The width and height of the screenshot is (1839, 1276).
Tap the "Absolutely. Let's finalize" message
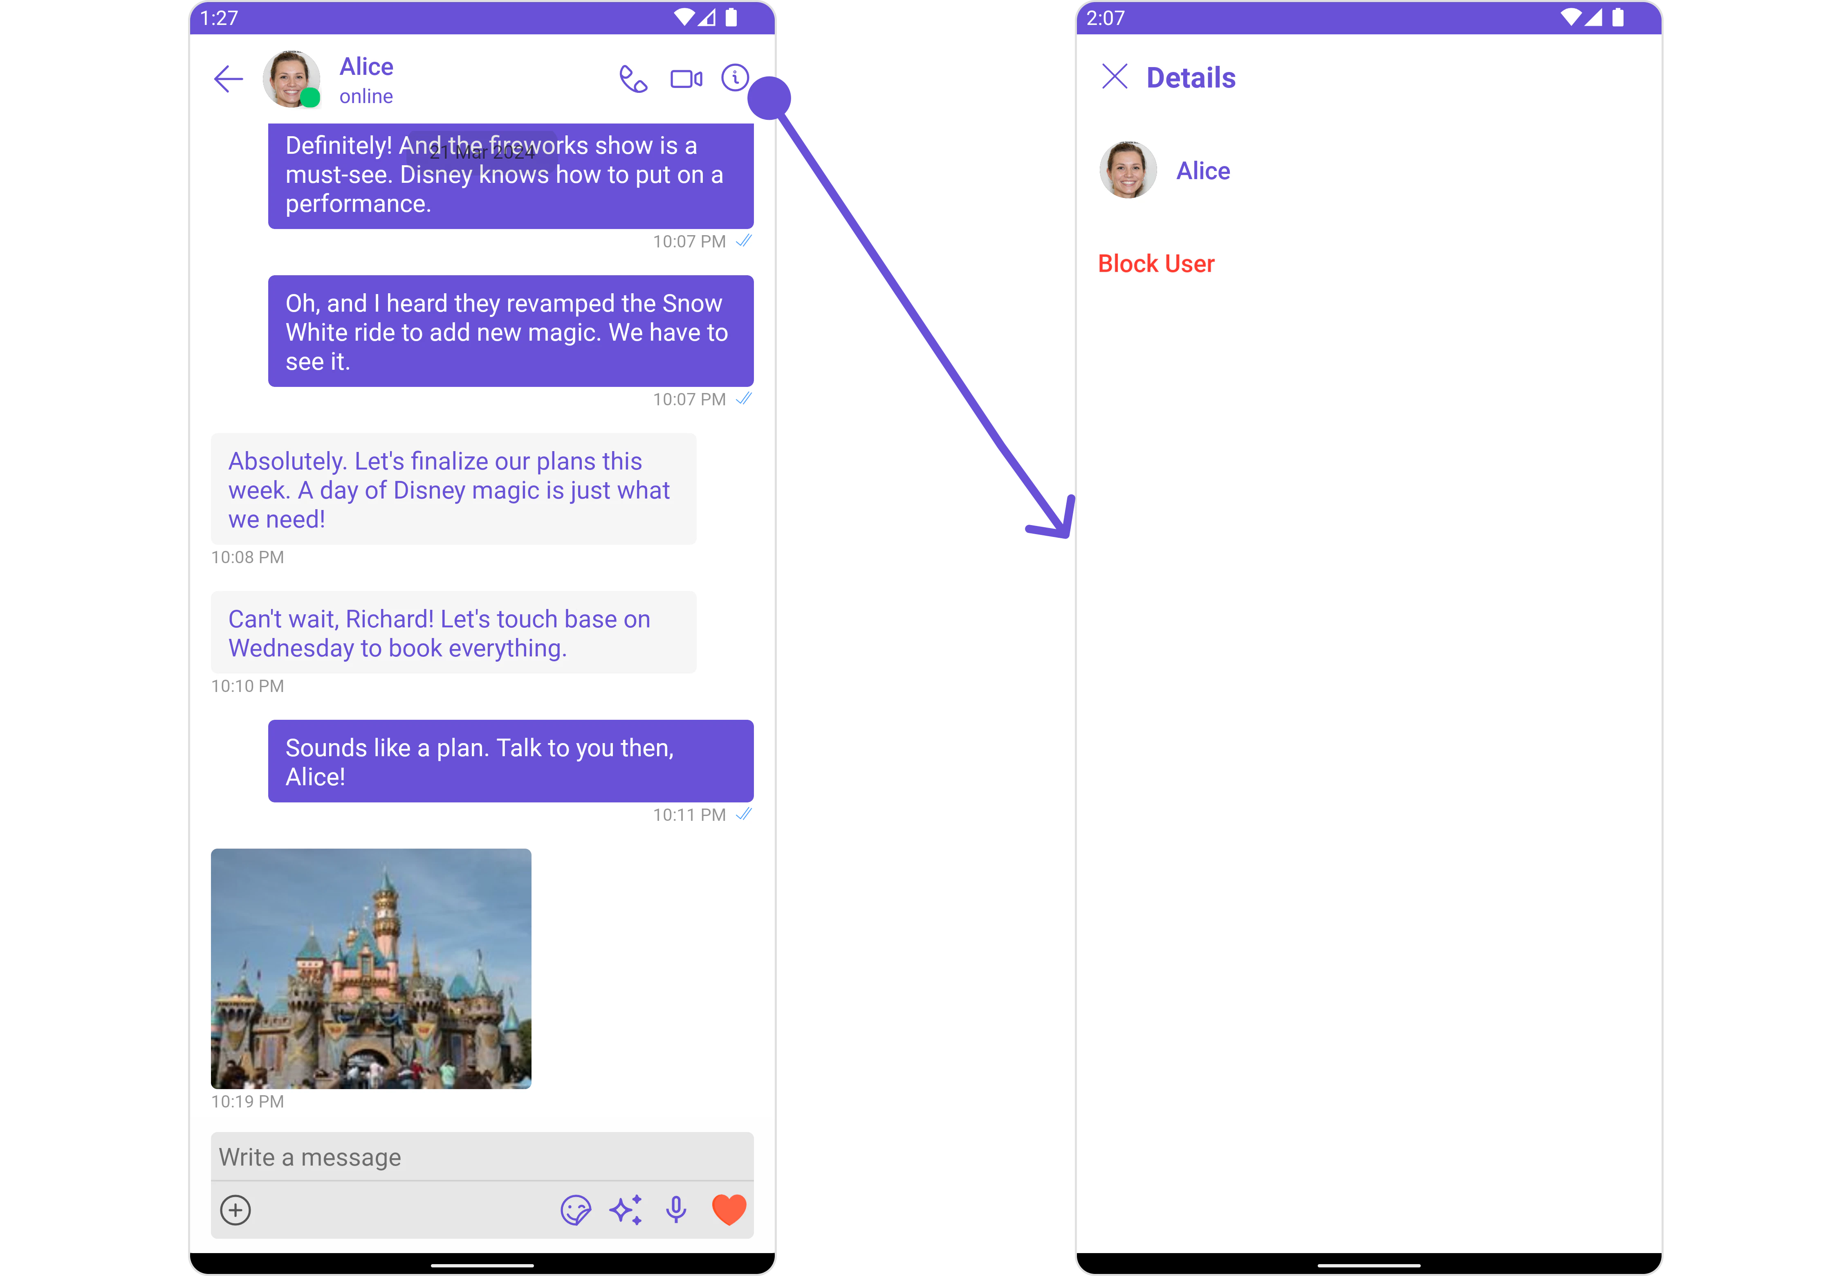click(x=453, y=489)
